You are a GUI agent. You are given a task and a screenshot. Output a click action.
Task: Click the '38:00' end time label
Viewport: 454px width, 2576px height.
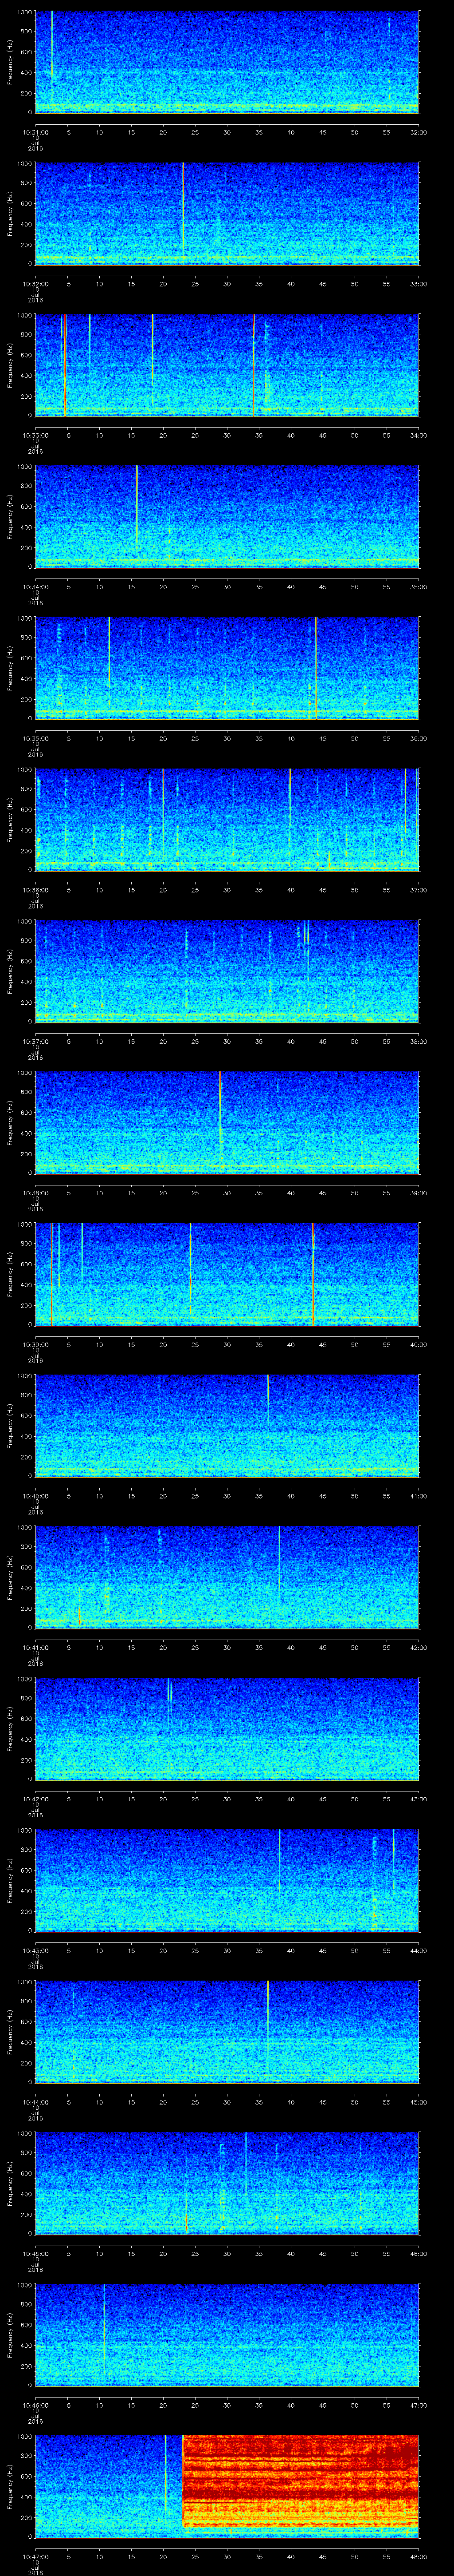click(x=418, y=1041)
